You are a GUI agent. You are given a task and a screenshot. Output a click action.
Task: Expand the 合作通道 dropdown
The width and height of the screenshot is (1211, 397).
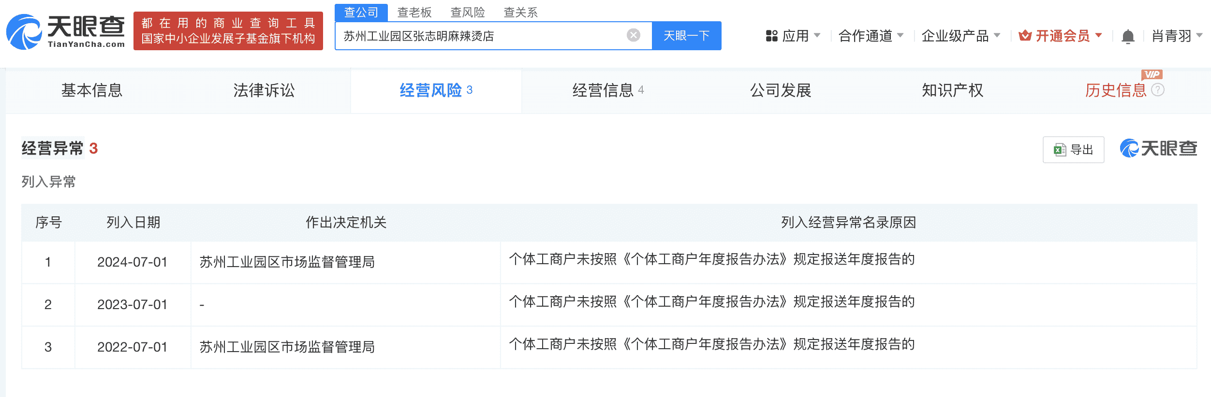871,36
